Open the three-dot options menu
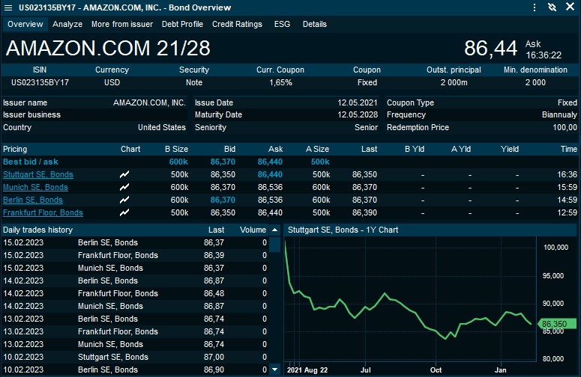 535,7
